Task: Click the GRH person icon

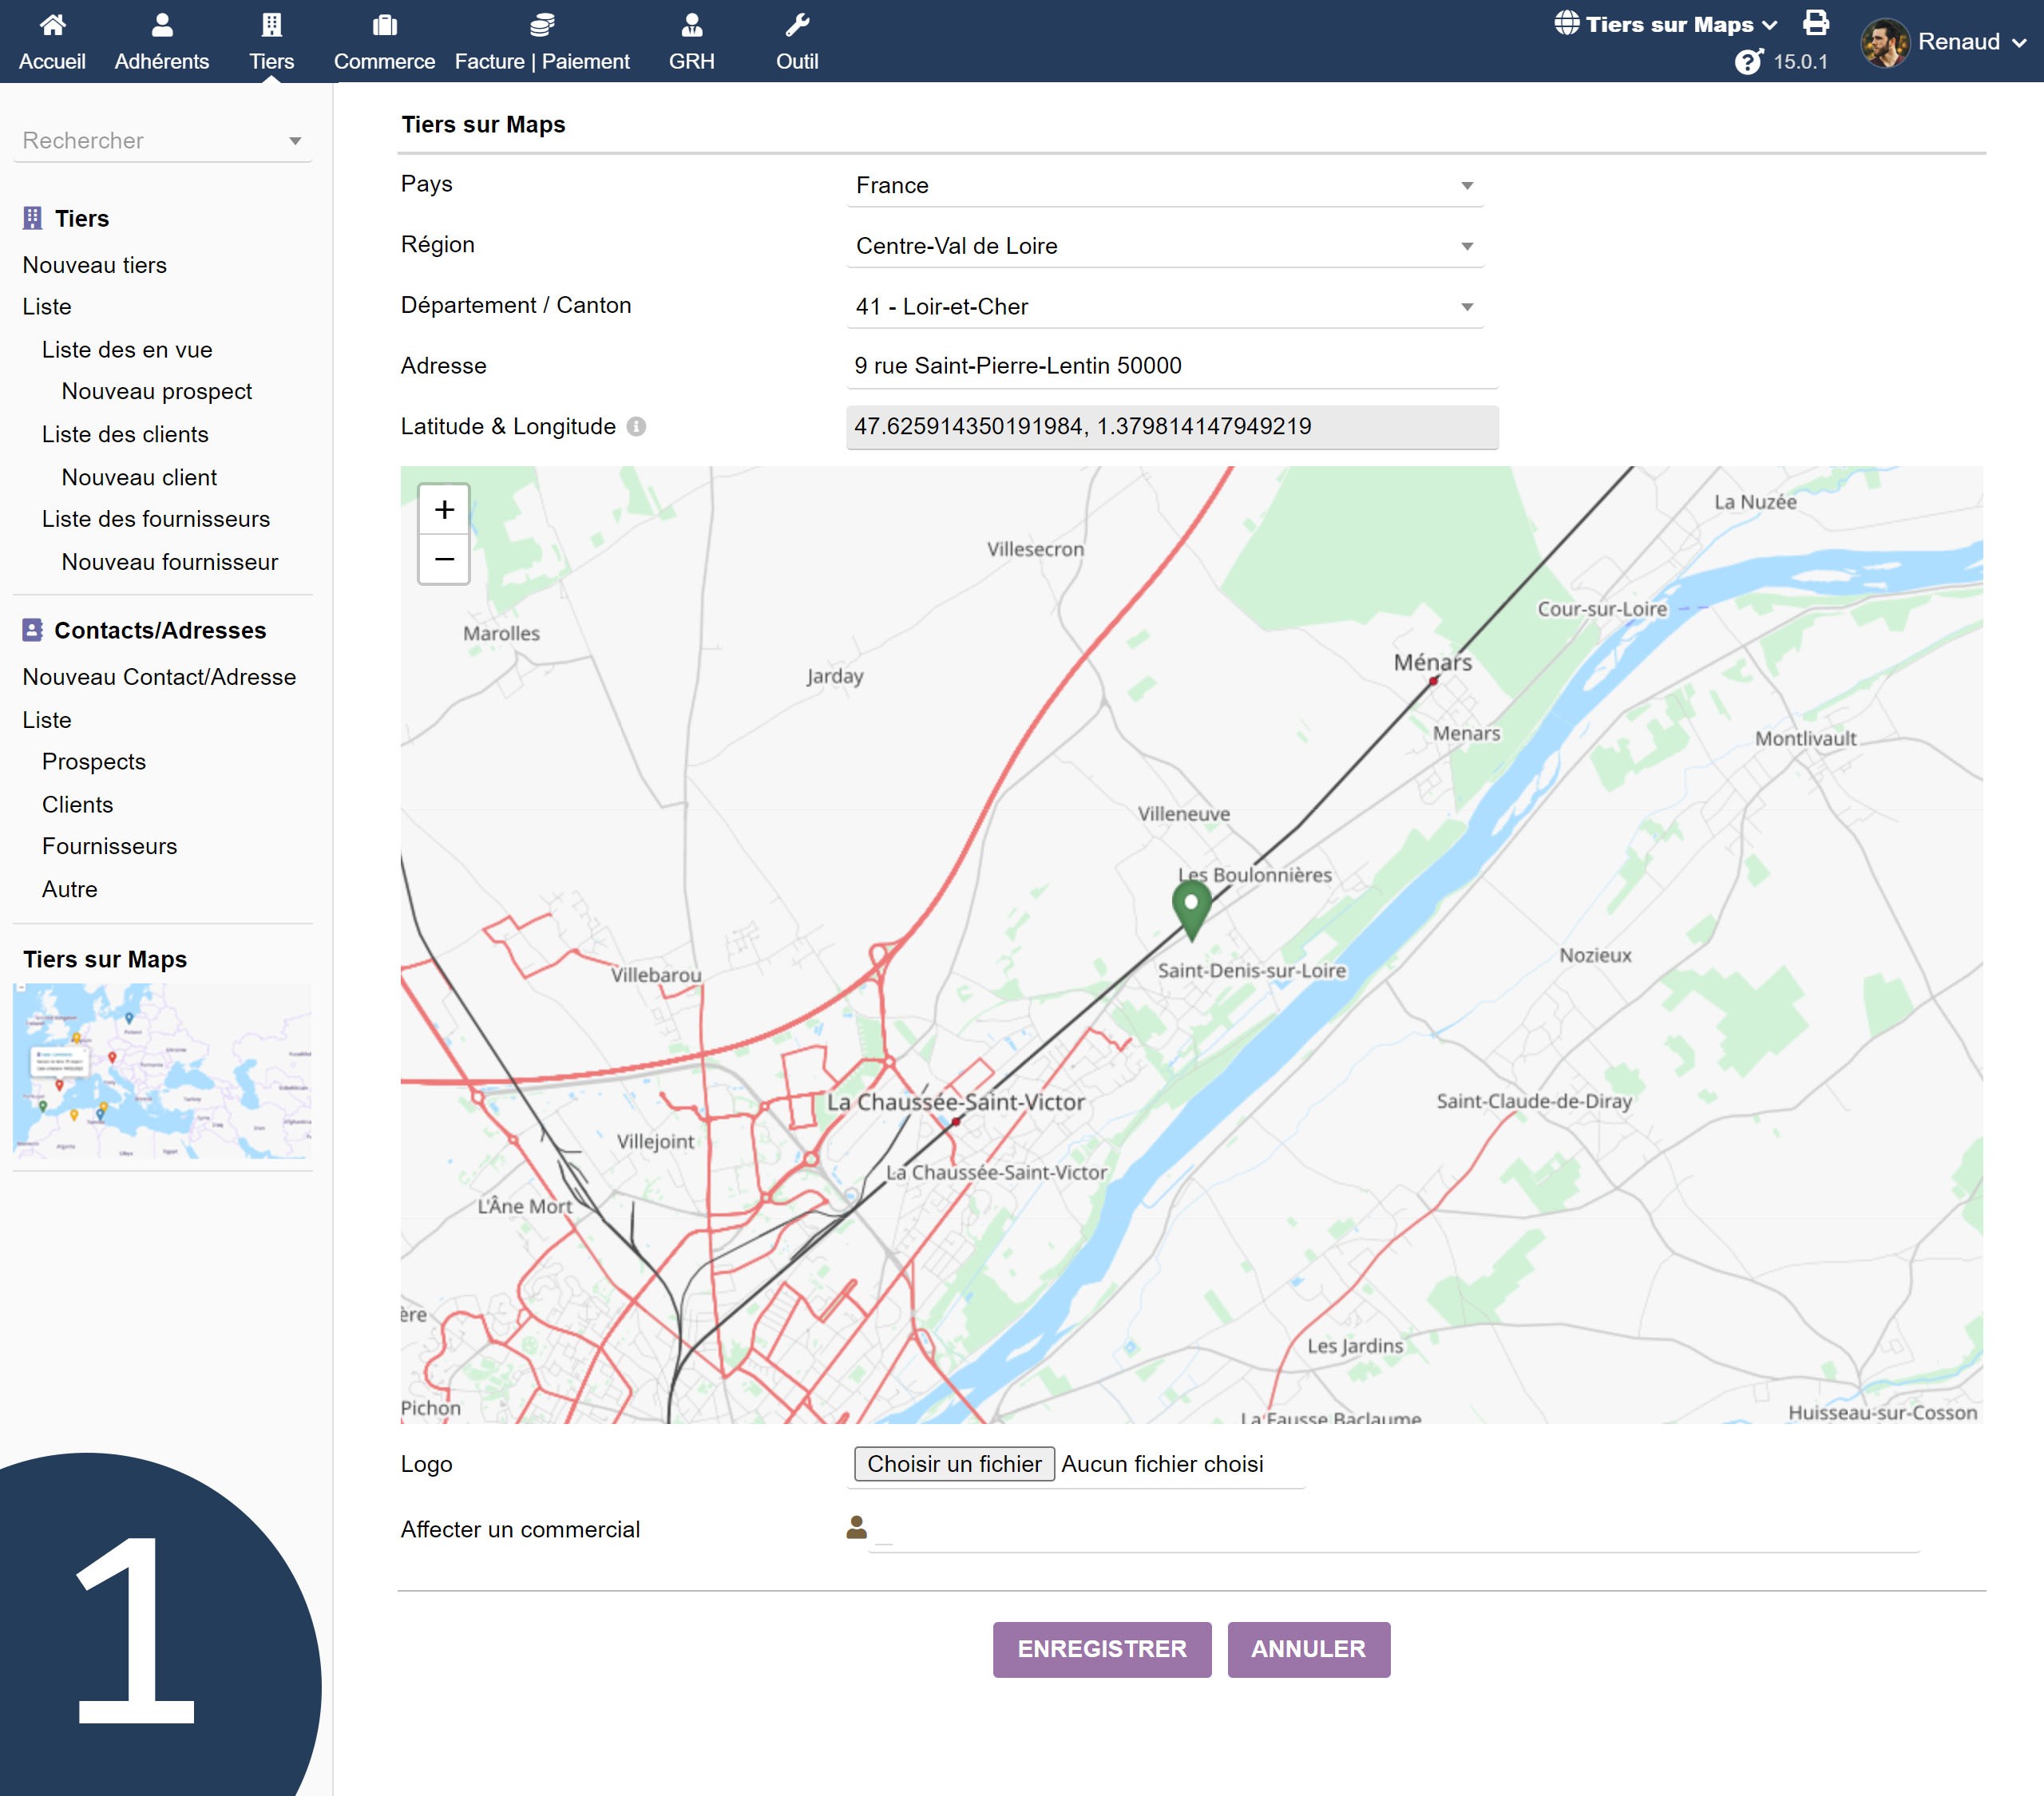Action: pos(691,25)
